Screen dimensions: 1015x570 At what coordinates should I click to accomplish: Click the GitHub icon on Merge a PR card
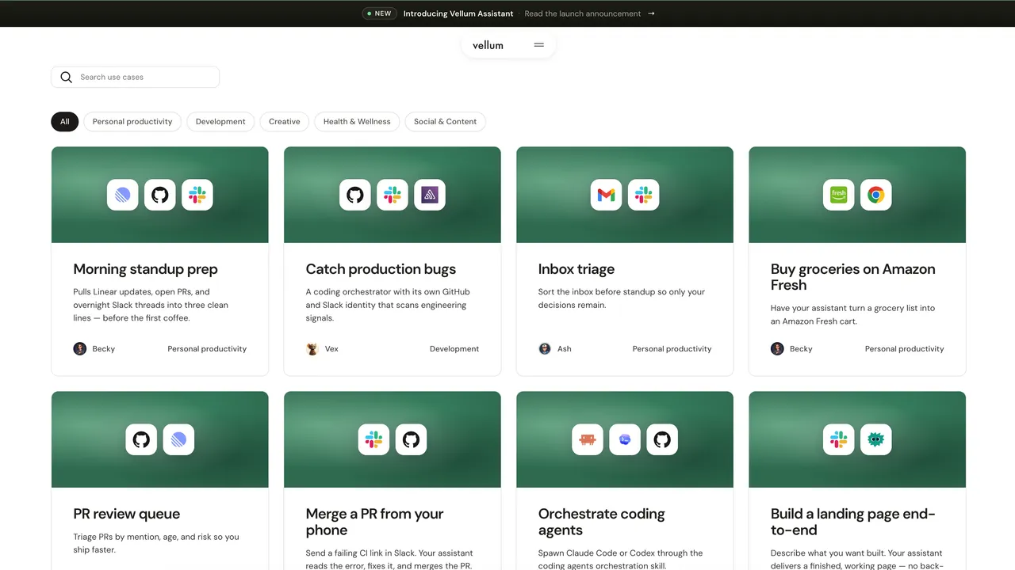(x=411, y=439)
